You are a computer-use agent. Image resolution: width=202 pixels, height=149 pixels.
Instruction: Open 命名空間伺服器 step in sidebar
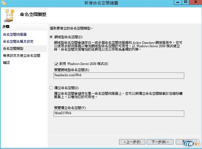point(15,35)
